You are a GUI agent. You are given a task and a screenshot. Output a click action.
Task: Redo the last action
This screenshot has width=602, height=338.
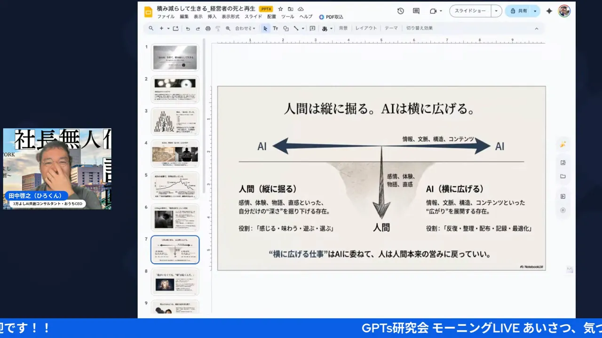click(197, 28)
